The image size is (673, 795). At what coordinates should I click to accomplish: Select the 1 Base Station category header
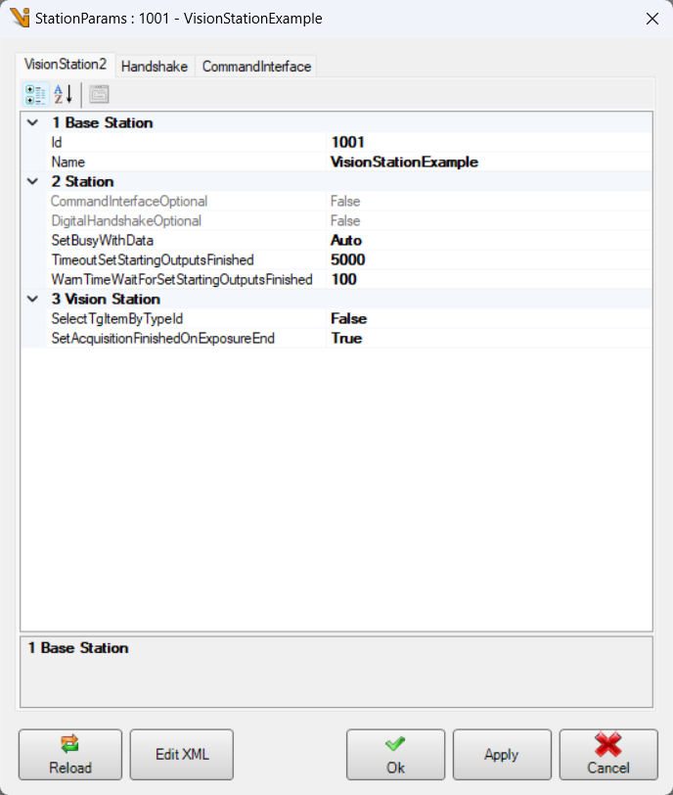pyautogui.click(x=102, y=122)
